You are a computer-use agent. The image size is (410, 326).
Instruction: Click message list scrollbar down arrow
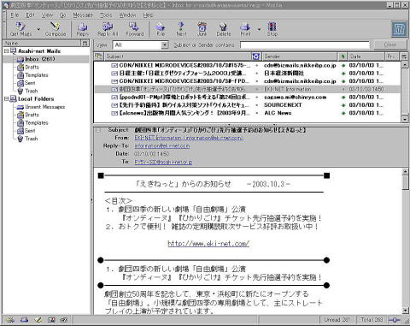tap(405, 120)
